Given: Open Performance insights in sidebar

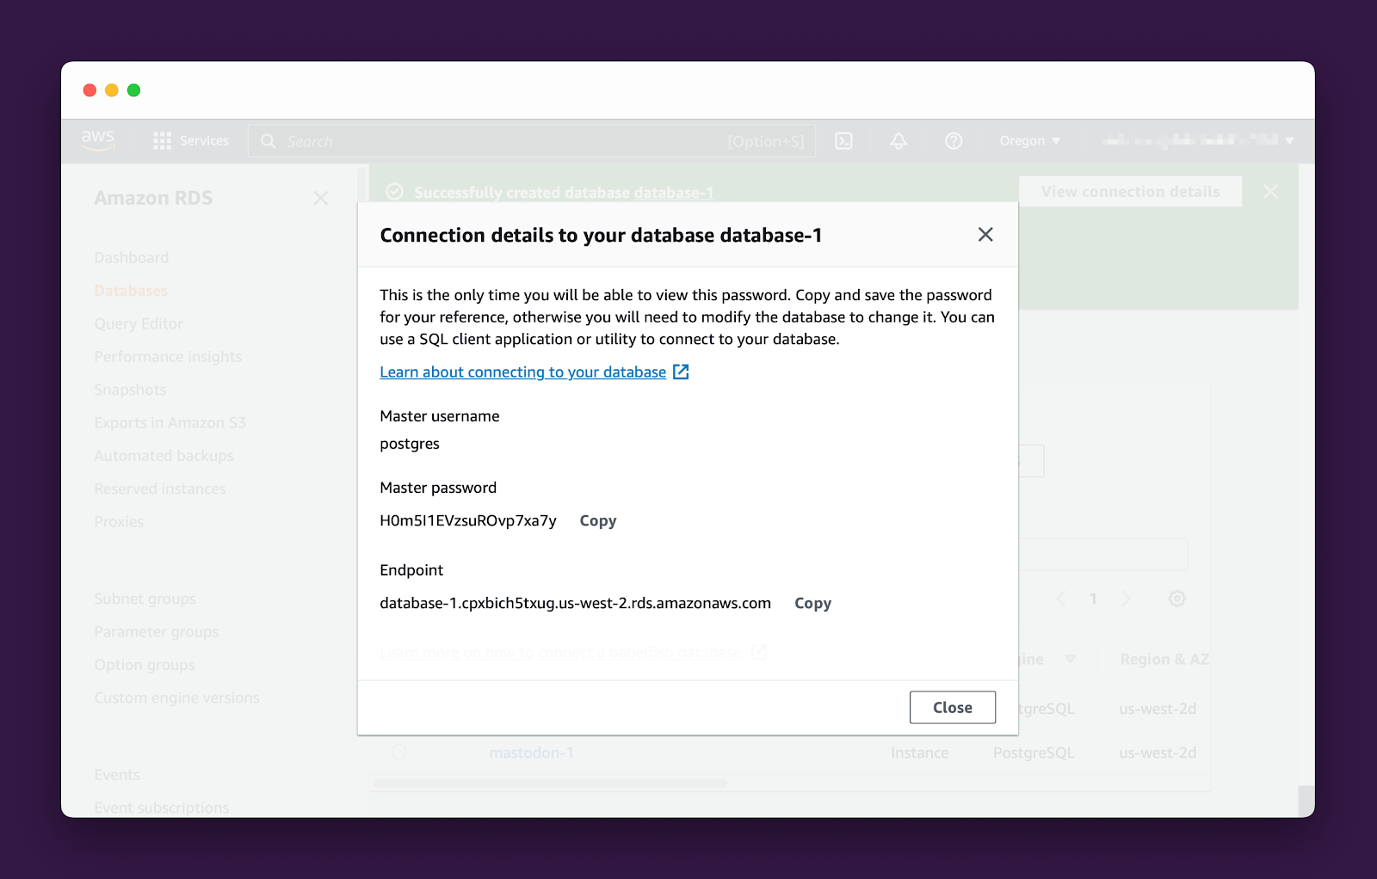Looking at the screenshot, I should 168,357.
